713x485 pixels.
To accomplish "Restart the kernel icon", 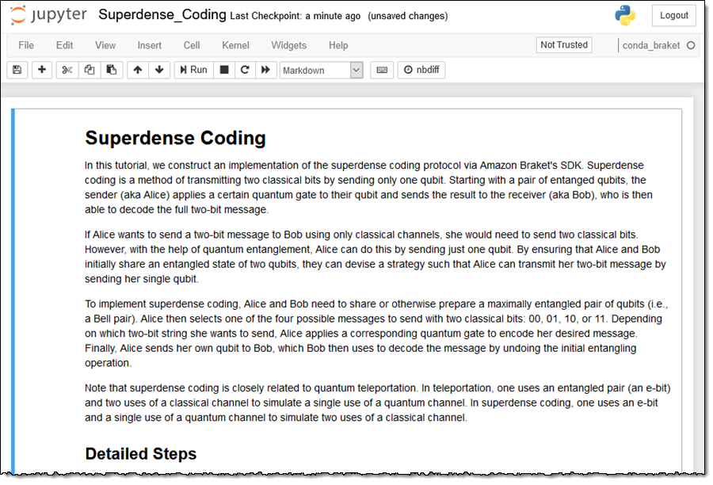I will click(x=245, y=70).
